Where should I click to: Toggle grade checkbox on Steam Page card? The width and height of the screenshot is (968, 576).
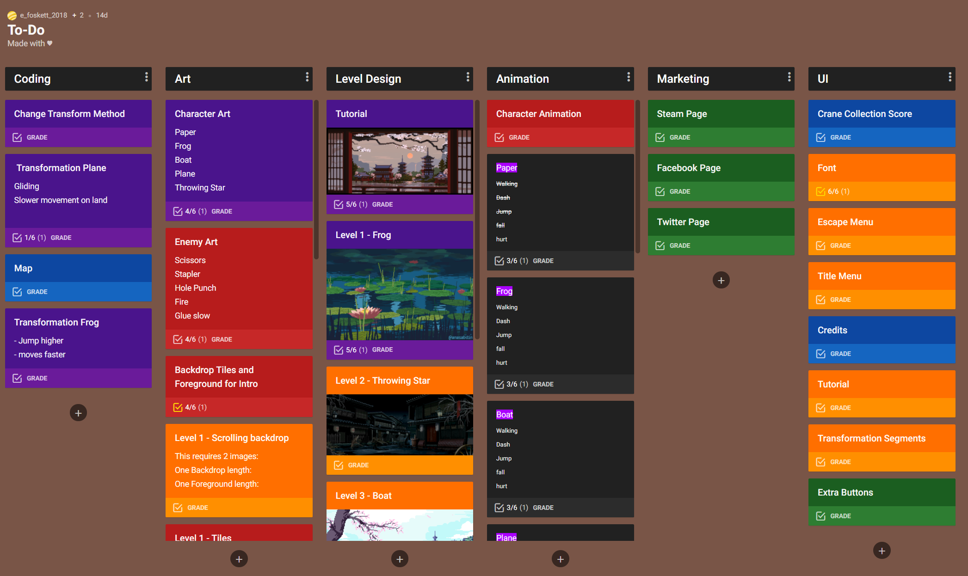[x=660, y=137]
